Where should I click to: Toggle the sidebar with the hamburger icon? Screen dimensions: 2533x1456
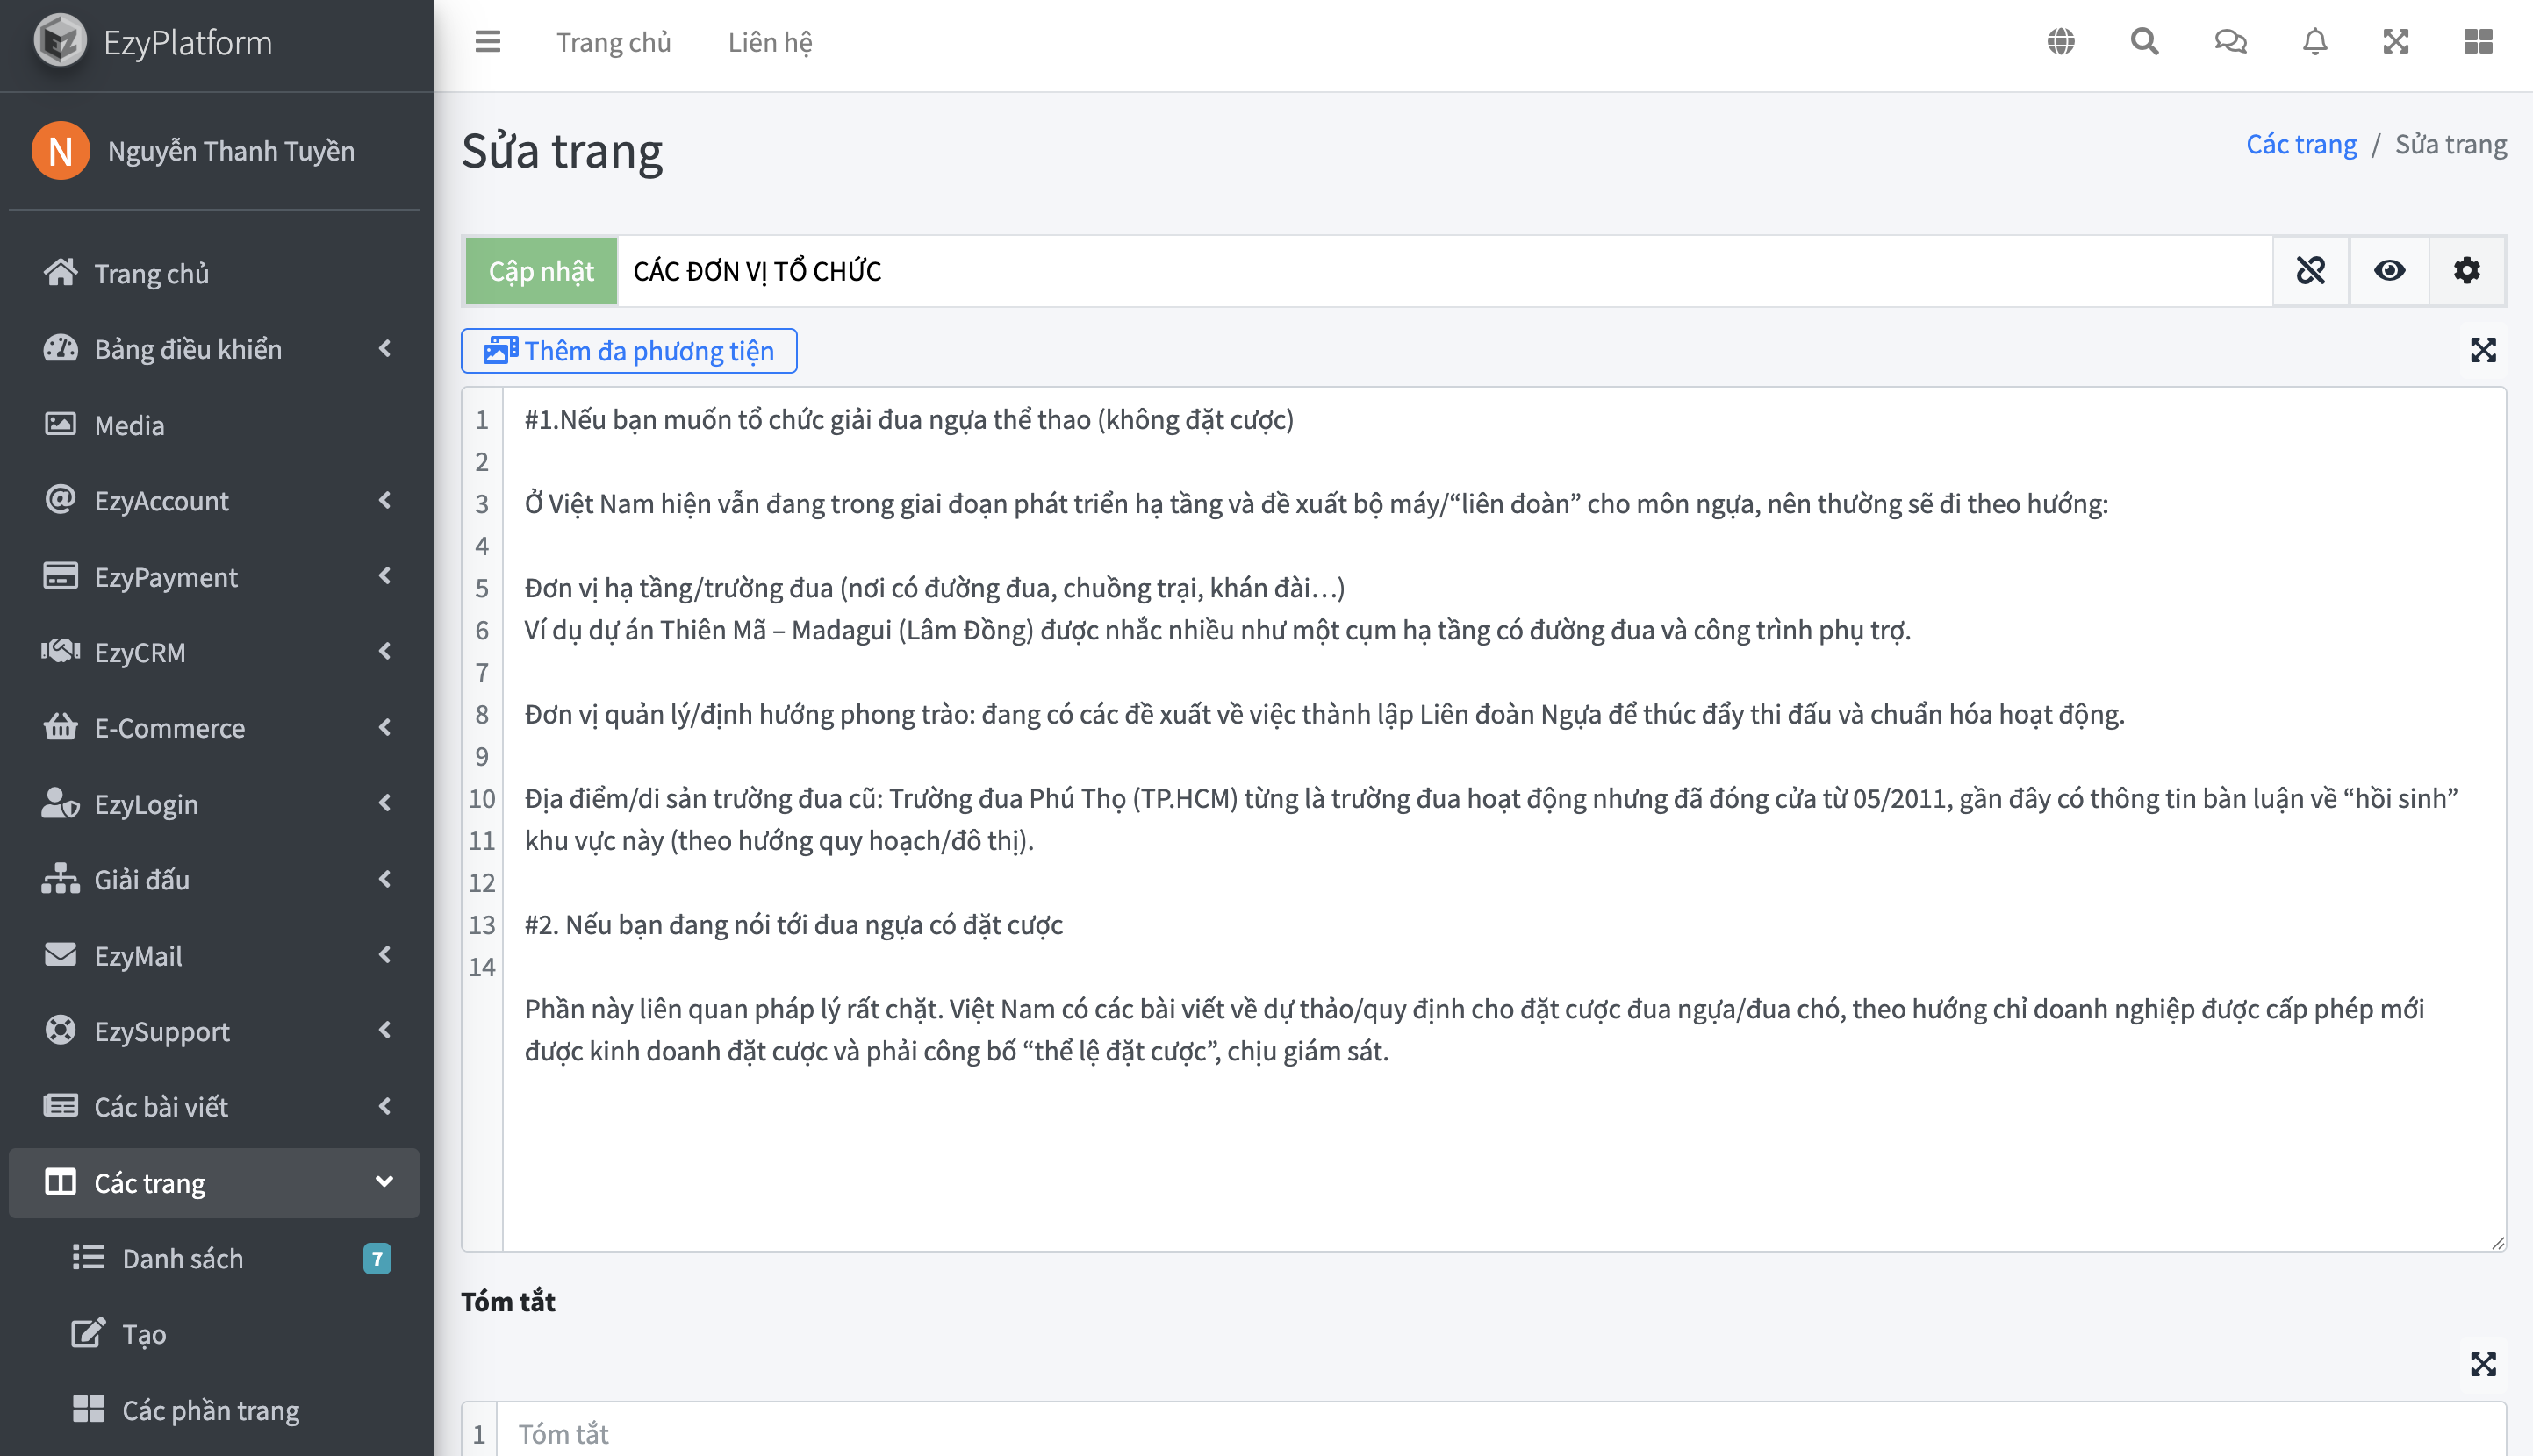[x=487, y=42]
